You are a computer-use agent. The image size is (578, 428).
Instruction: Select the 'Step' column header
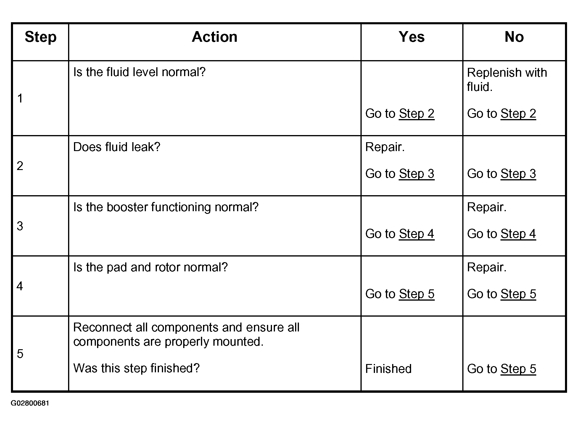point(41,38)
